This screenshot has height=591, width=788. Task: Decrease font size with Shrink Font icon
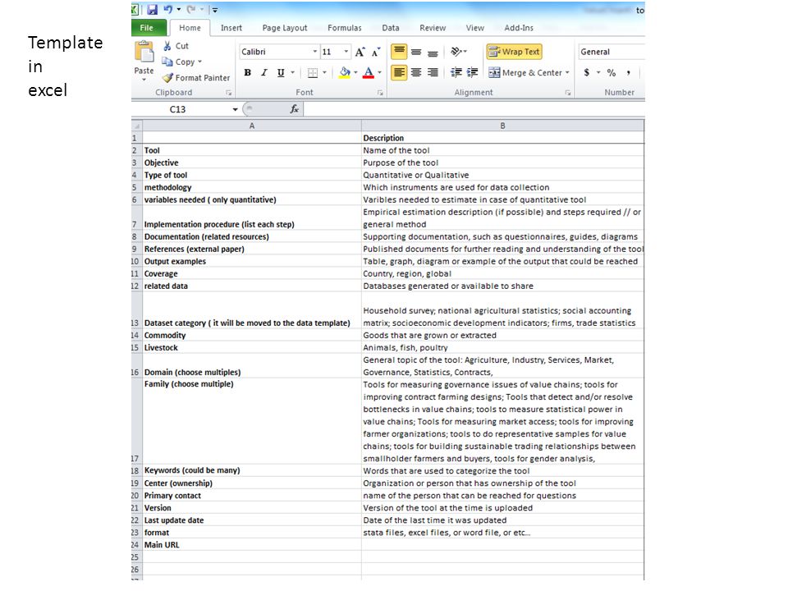(376, 52)
